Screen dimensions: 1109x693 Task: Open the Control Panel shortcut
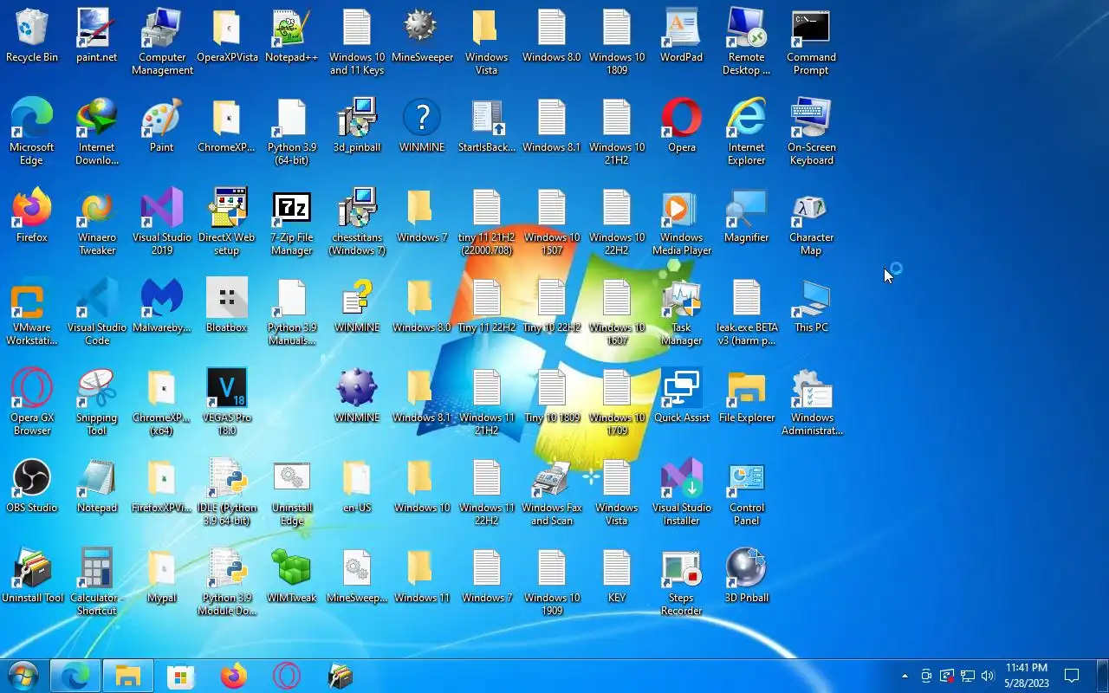tap(747, 493)
